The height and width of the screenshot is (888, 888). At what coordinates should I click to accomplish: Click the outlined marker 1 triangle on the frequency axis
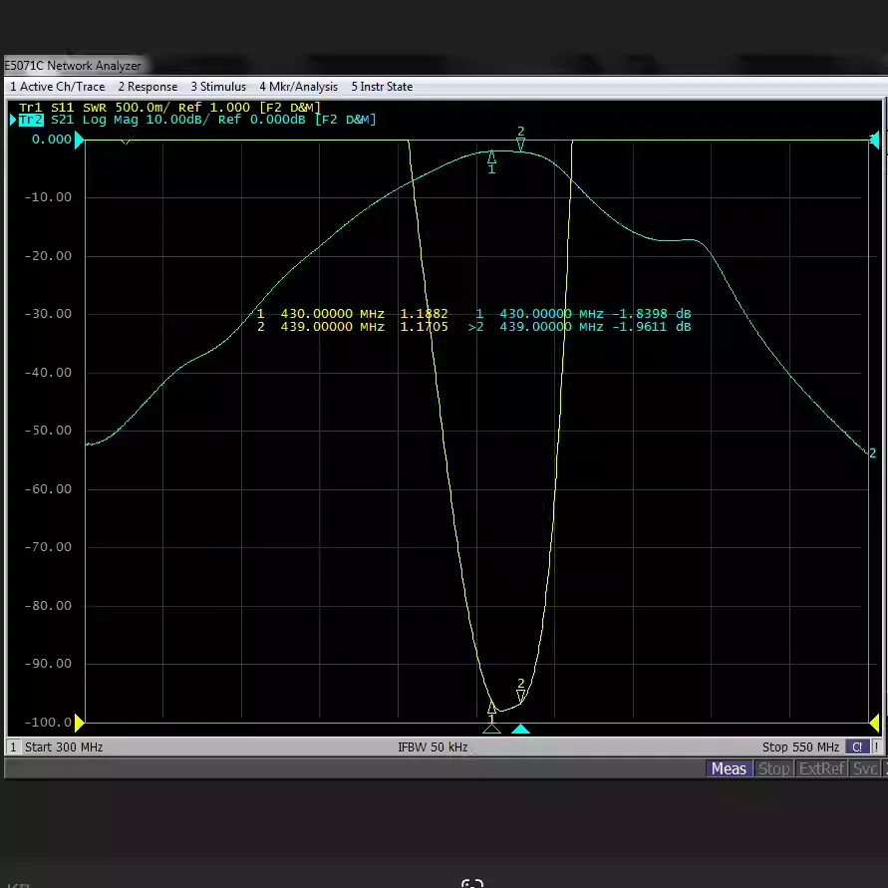(x=491, y=729)
